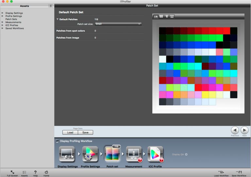Click the bright red patch in top row
The image size is (251, 177).
coord(226,31)
